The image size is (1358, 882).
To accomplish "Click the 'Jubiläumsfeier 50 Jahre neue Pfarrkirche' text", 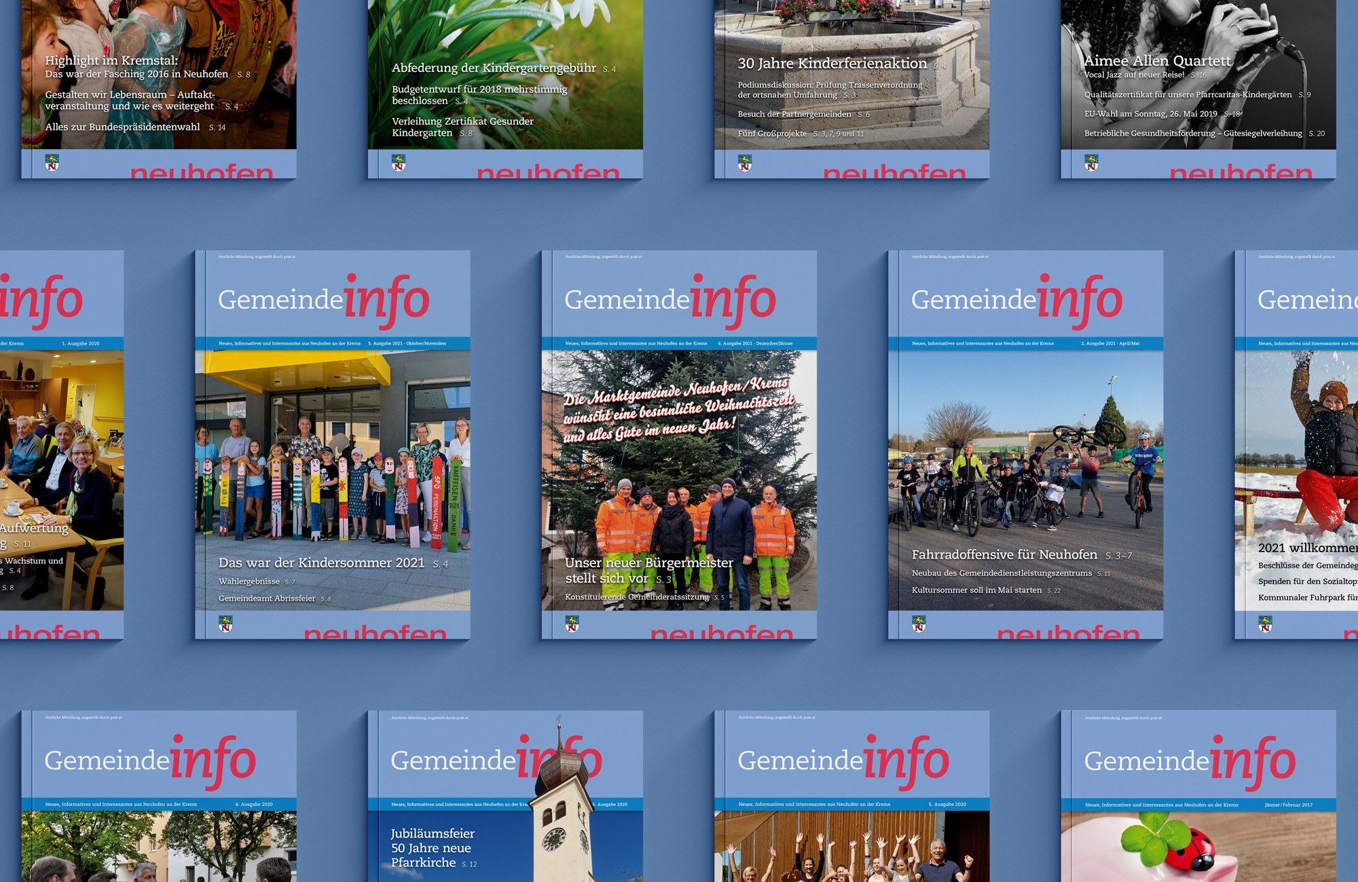I will pyautogui.click(x=432, y=848).
